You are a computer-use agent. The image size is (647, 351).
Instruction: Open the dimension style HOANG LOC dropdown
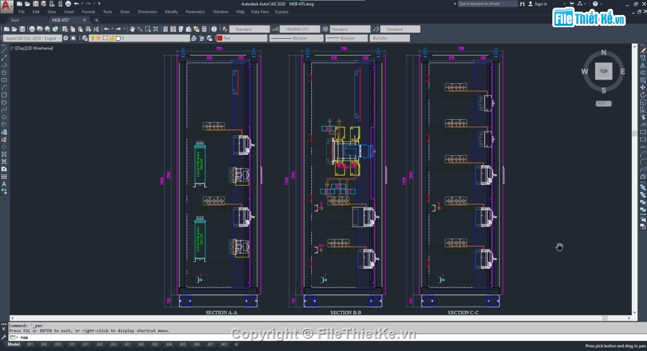click(x=300, y=29)
